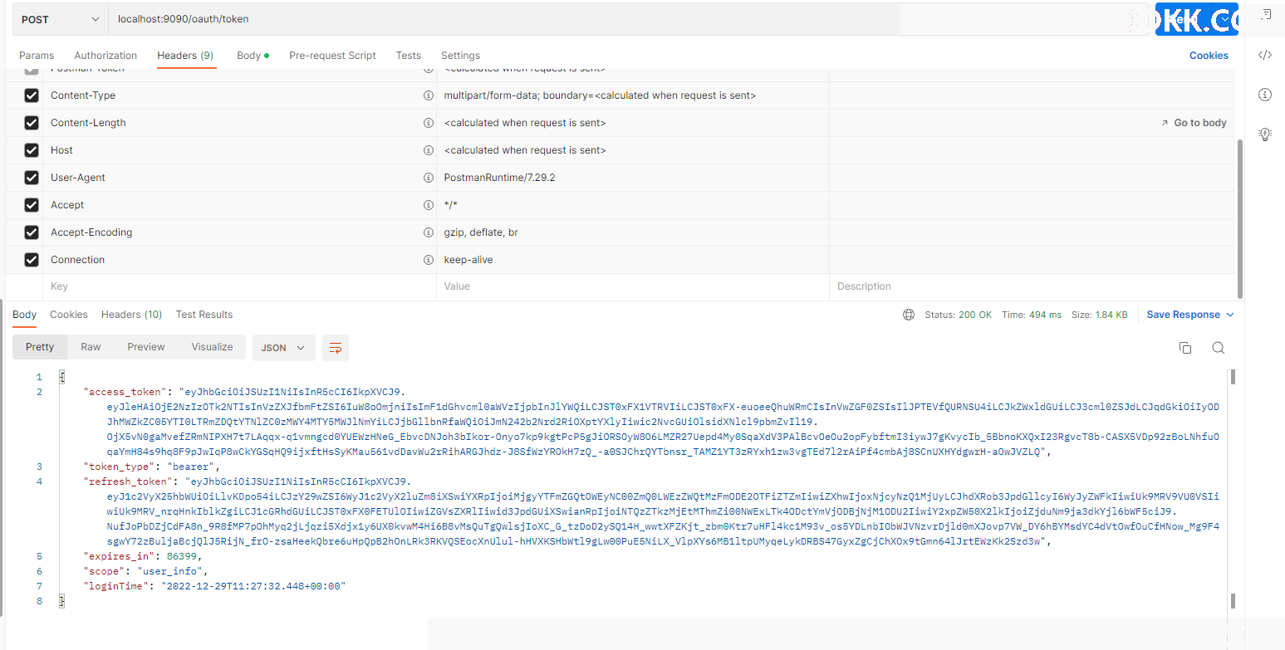Image resolution: width=1285 pixels, height=650 pixels.
Task: Open the POST method dropdown
Action: point(60,19)
